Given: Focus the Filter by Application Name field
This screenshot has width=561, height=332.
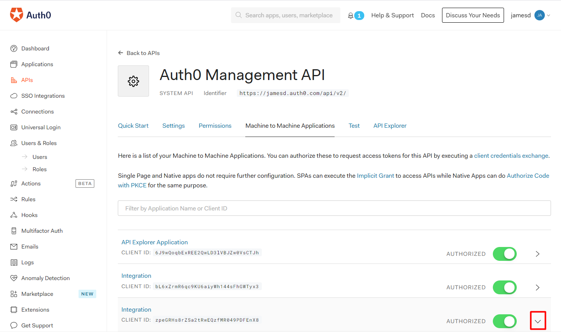Looking at the screenshot, I should 334,208.
